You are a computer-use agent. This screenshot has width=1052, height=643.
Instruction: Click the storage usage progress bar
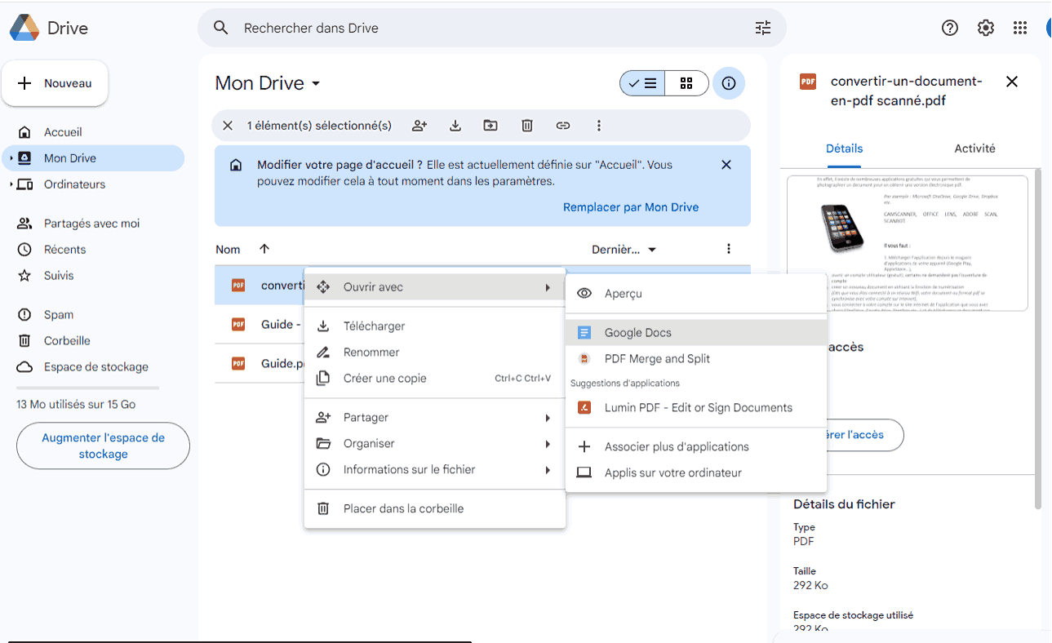click(88, 388)
